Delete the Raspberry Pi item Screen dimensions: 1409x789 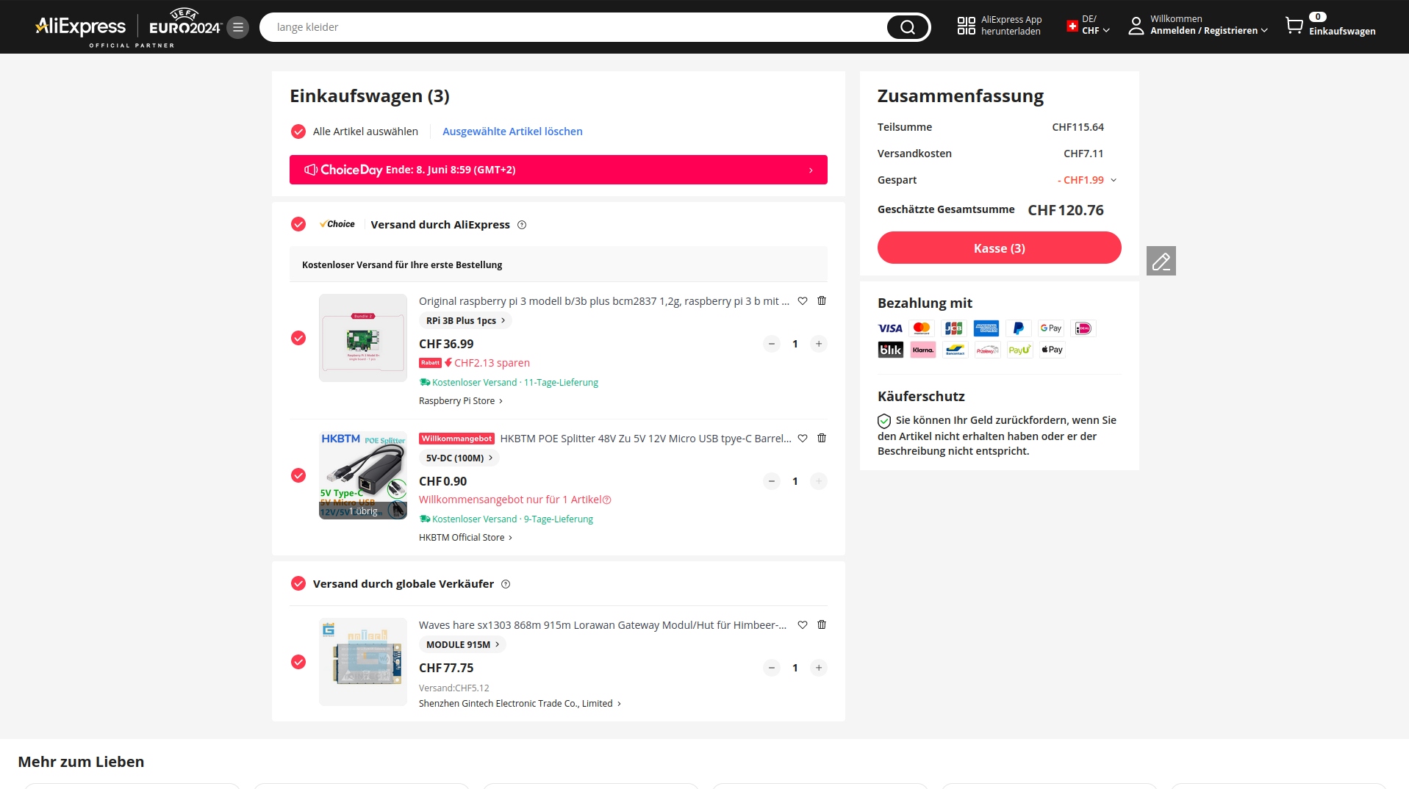822,300
